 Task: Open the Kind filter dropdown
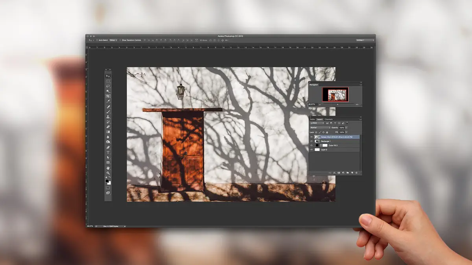click(316, 122)
